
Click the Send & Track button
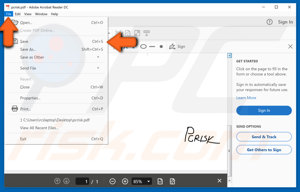264,137
